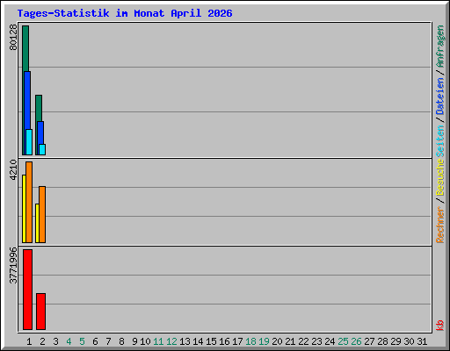The height and width of the screenshot is (351, 450).
Task: Click day label 24 on the axis
Action: coord(330,341)
